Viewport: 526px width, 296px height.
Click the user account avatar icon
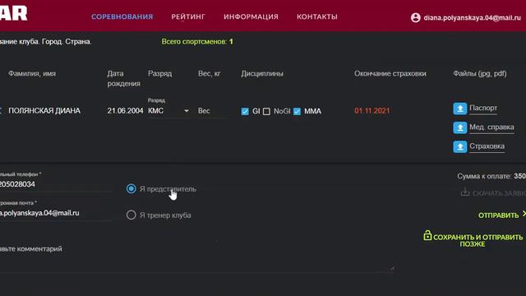tap(416, 17)
